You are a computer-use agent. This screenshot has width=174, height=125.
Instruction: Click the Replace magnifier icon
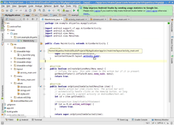[44, 11]
